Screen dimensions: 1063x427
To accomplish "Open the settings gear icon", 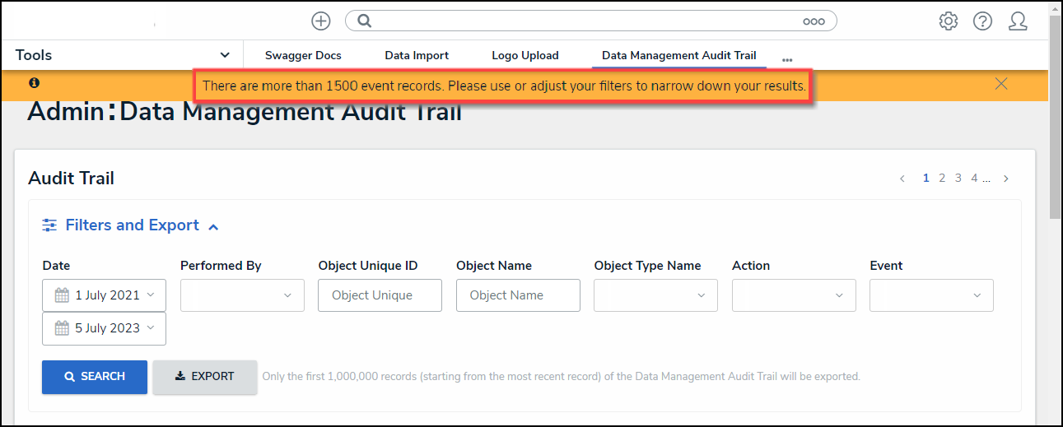I will (x=949, y=21).
